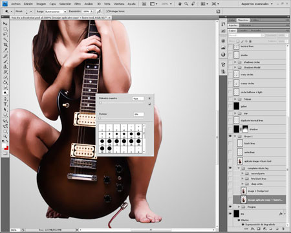Select the circle halftone + ligth layer
291x233 pixels.
[x=259, y=92]
